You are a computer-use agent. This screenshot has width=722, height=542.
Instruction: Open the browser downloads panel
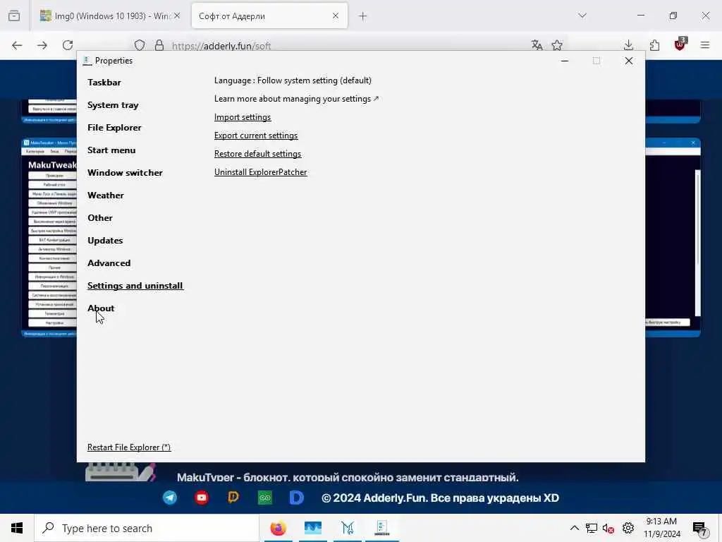click(628, 45)
